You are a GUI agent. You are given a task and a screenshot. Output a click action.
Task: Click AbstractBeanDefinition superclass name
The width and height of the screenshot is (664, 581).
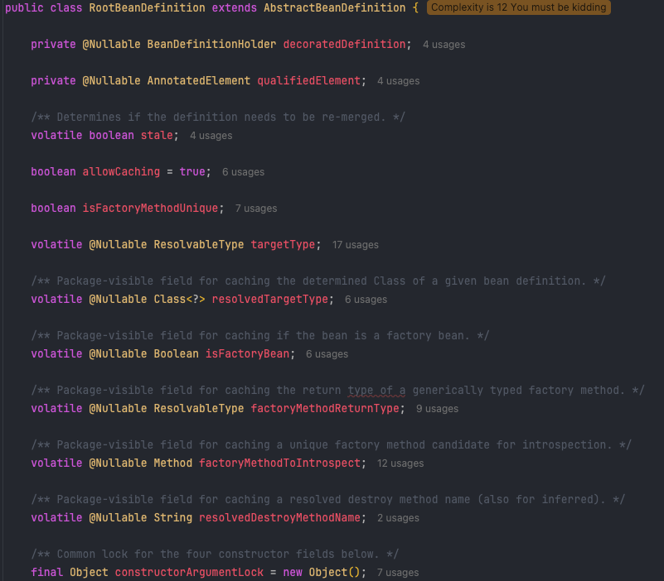[x=335, y=7]
